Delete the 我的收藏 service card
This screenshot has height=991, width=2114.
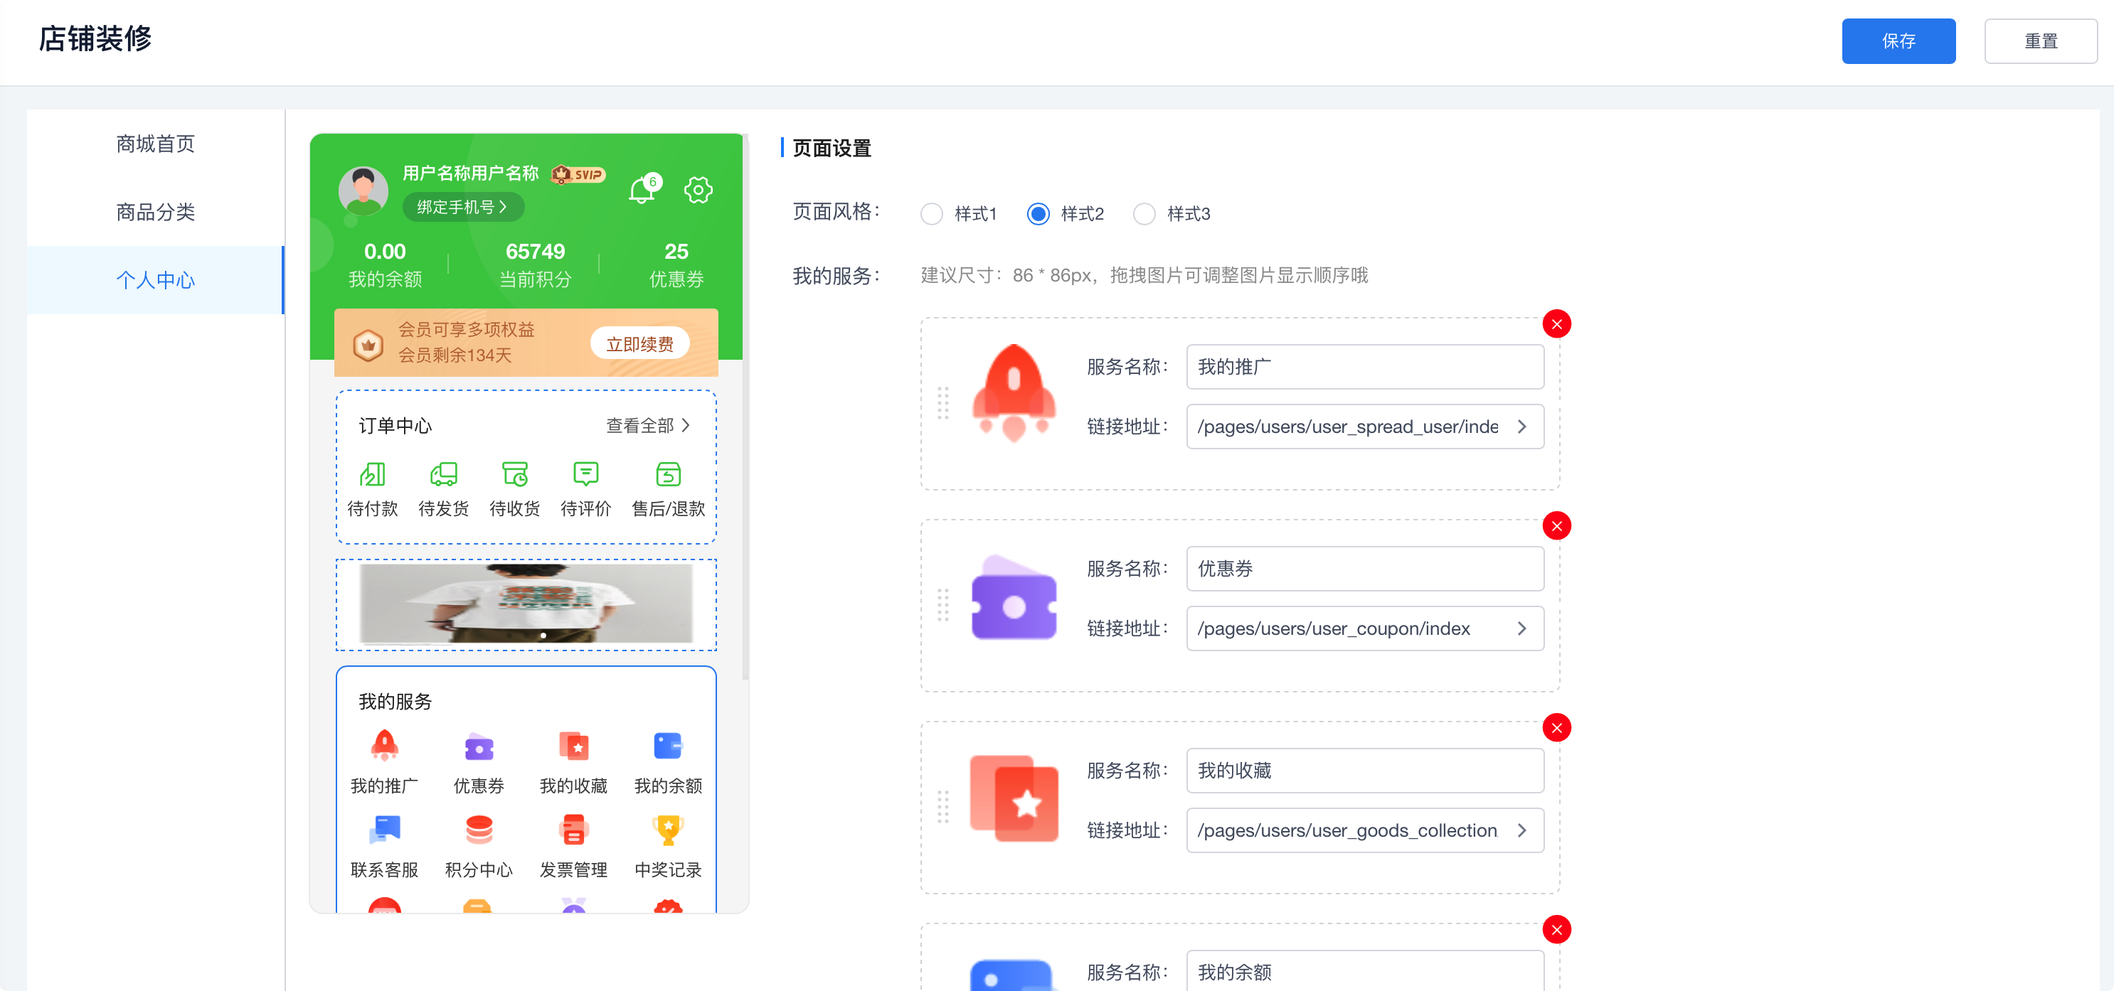1557,728
